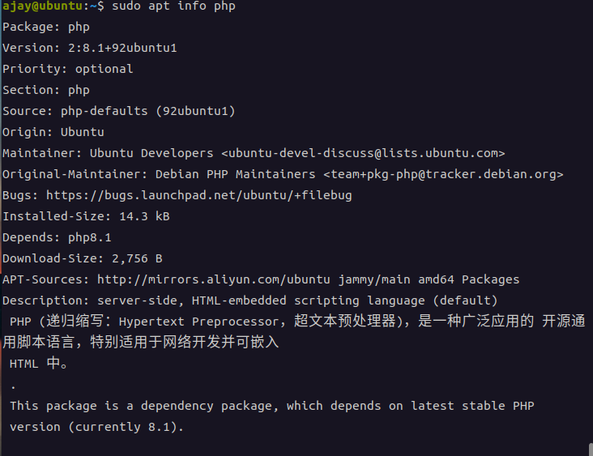Click the typed command "sudo apt info php"
This screenshot has height=456, width=593.
click(173, 6)
